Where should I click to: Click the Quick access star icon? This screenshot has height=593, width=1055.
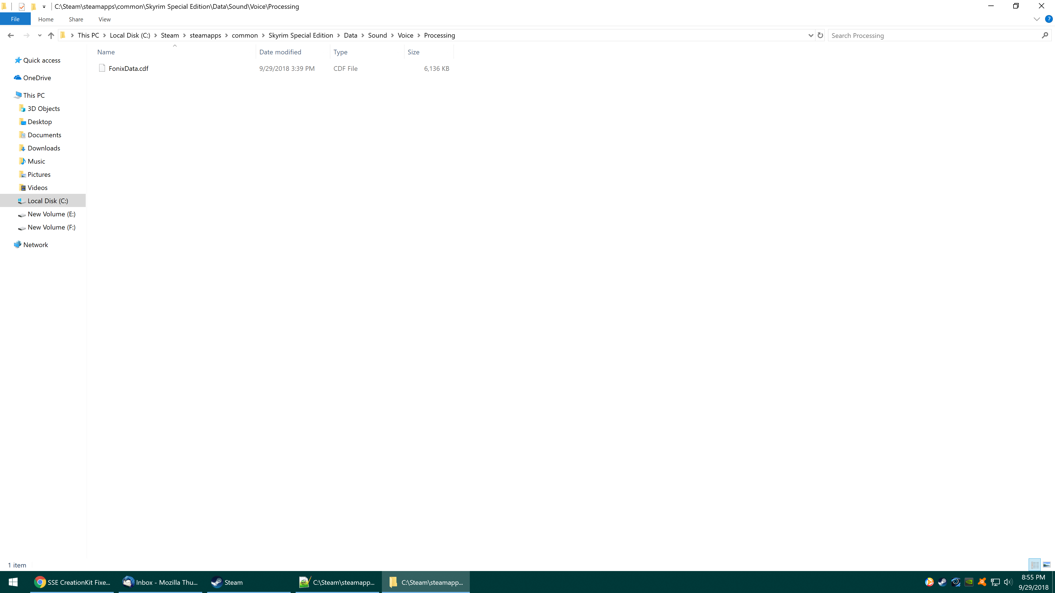pyautogui.click(x=18, y=60)
